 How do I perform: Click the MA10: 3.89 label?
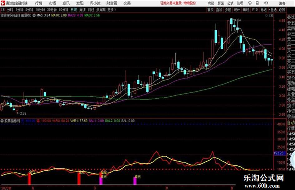[59, 15]
